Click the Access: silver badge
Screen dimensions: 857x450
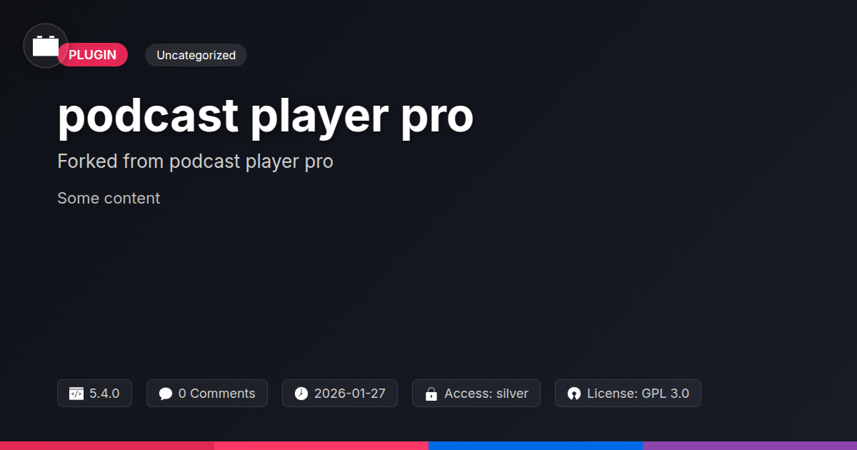[x=476, y=394]
